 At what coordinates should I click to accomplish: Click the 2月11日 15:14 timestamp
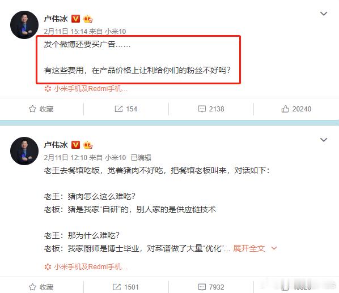pyautogui.click(x=66, y=32)
